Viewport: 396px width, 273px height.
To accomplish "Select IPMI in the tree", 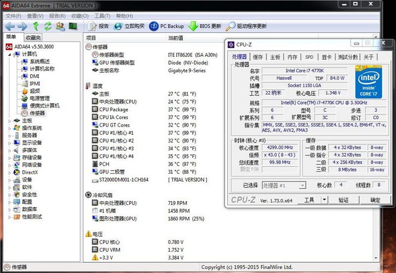I will click(x=31, y=84).
